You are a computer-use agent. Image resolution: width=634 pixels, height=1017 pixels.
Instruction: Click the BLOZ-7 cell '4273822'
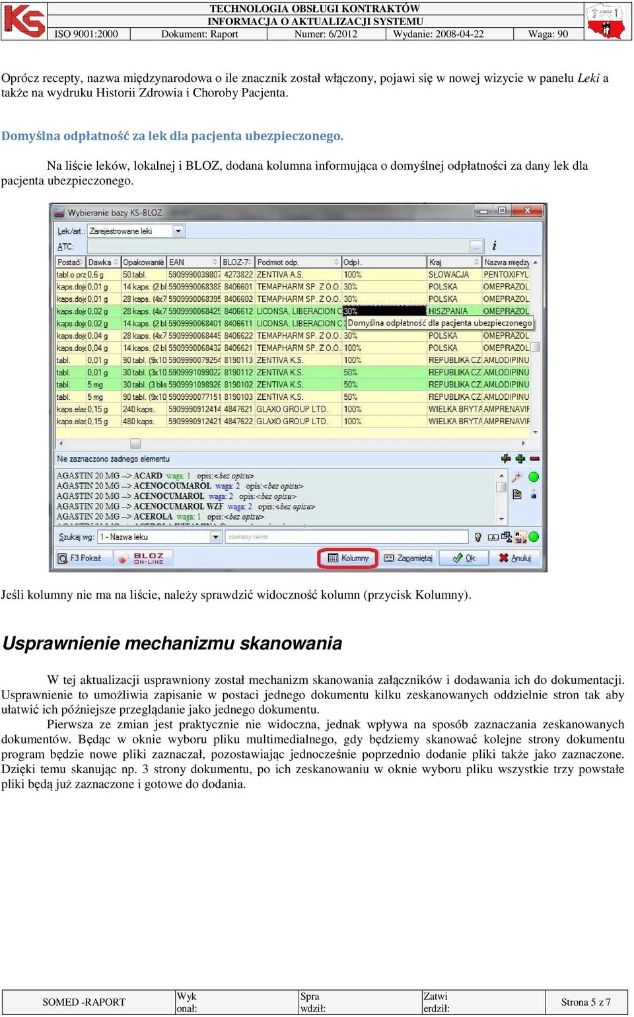coord(238,274)
